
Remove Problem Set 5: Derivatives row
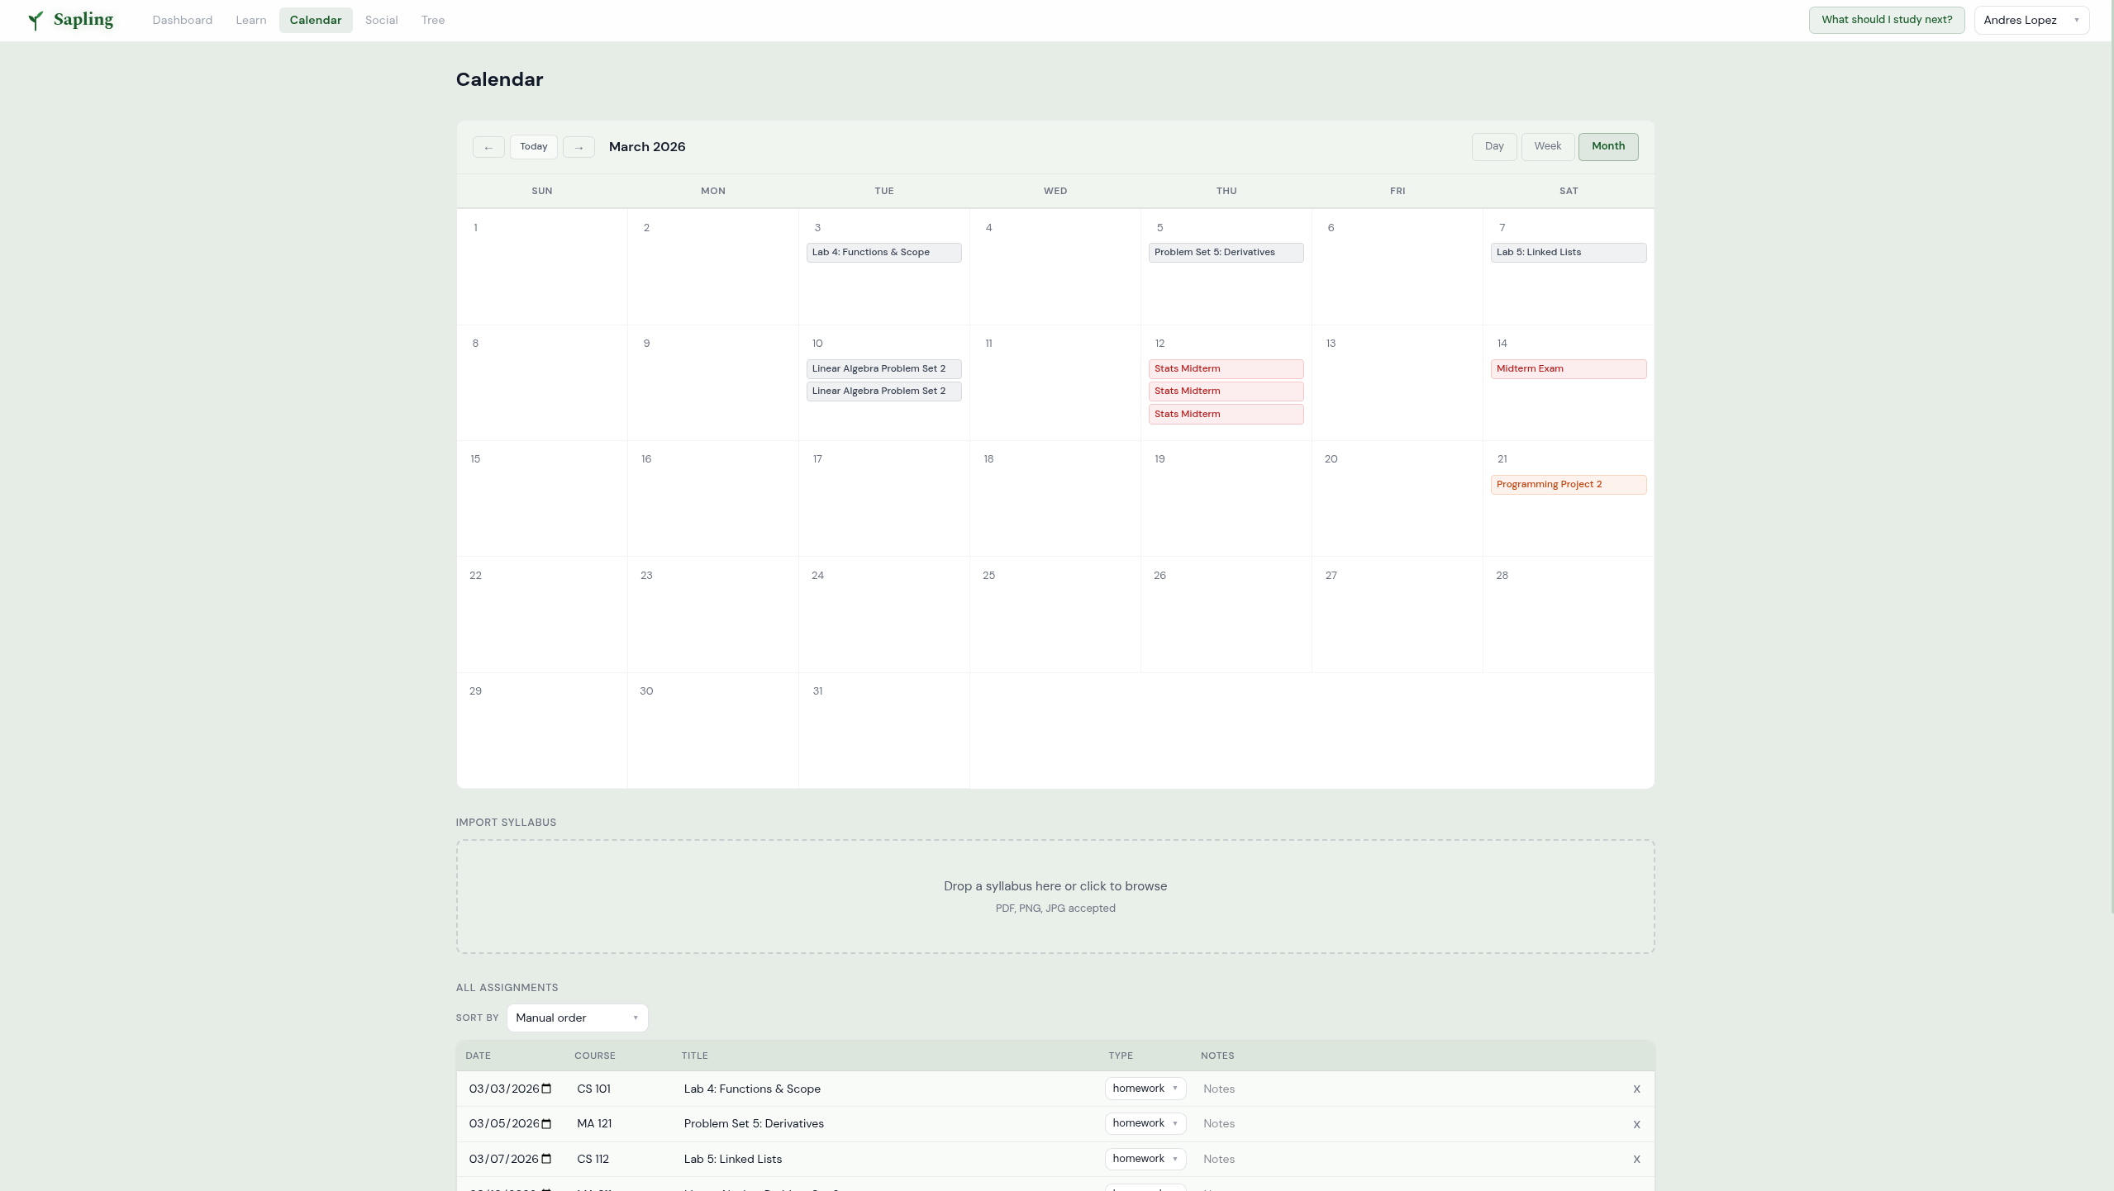1635,1125
